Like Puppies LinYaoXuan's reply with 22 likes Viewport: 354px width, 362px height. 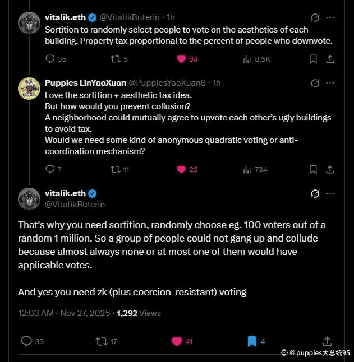181,169
